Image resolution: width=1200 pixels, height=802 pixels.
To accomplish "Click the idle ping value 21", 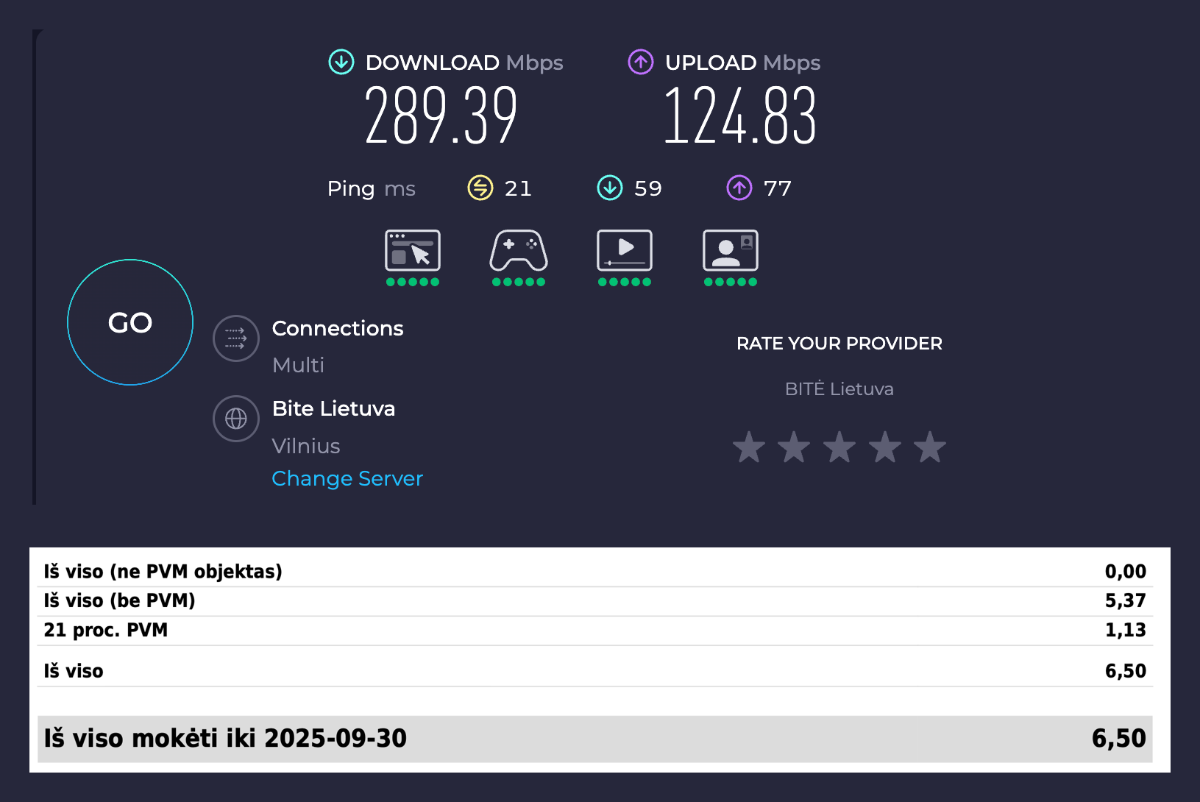I will (518, 188).
